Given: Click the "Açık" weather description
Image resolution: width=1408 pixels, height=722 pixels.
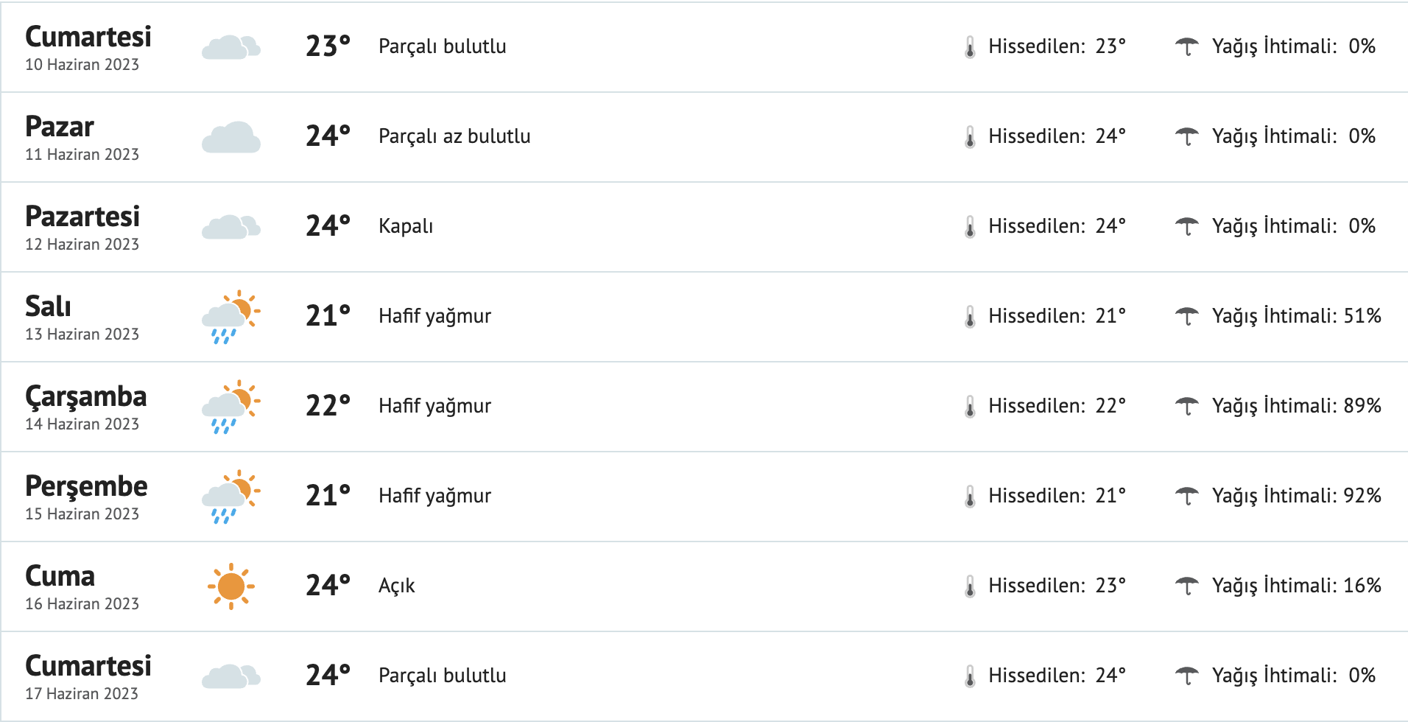Looking at the screenshot, I should tap(397, 586).
